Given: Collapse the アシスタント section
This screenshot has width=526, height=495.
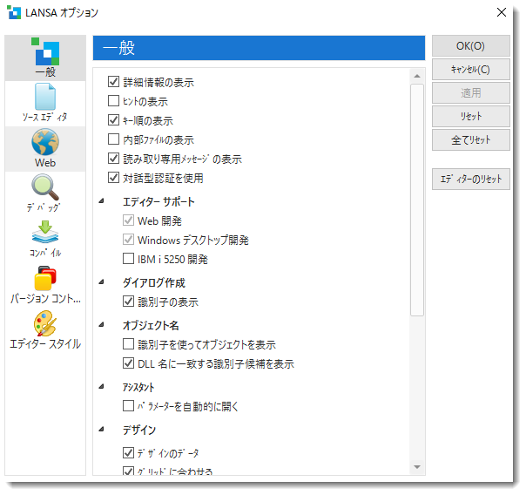Looking at the screenshot, I should click(x=101, y=387).
